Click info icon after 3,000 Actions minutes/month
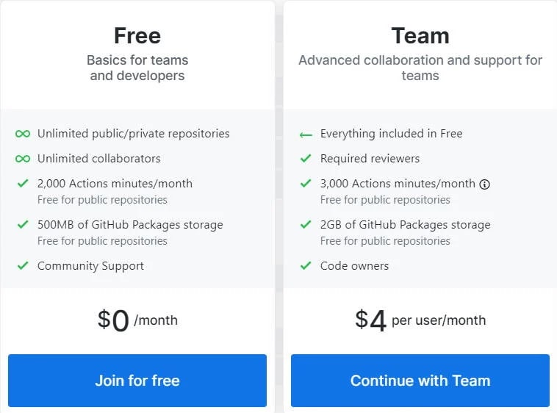Image resolution: width=557 pixels, height=413 pixels. coord(484,184)
